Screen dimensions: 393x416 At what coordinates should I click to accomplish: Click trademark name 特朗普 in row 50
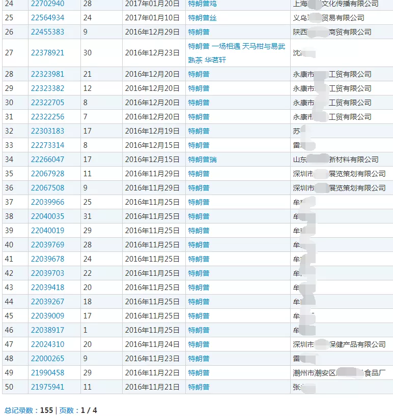[x=199, y=387]
